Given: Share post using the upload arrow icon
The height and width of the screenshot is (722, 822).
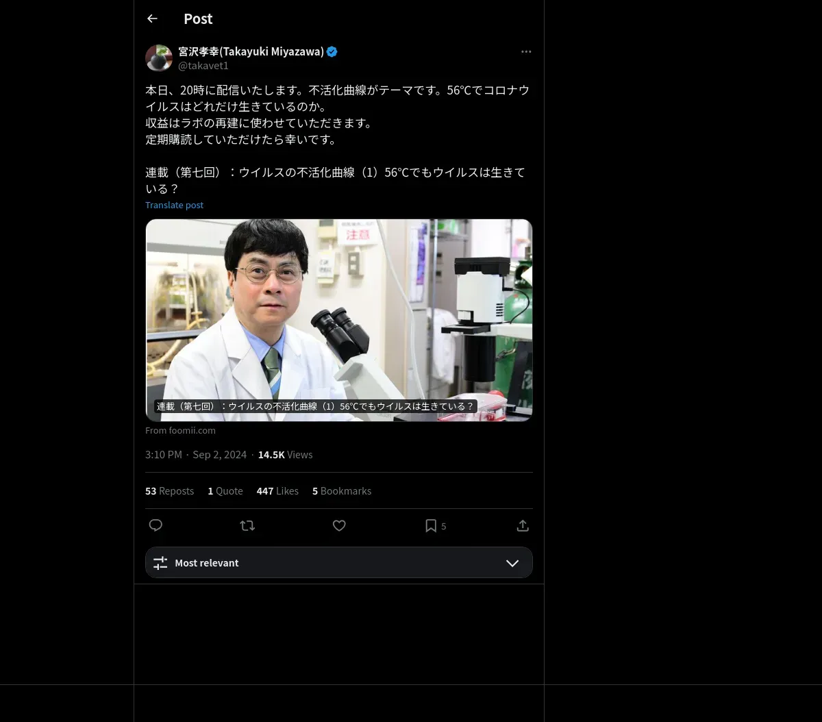Looking at the screenshot, I should (x=523, y=525).
